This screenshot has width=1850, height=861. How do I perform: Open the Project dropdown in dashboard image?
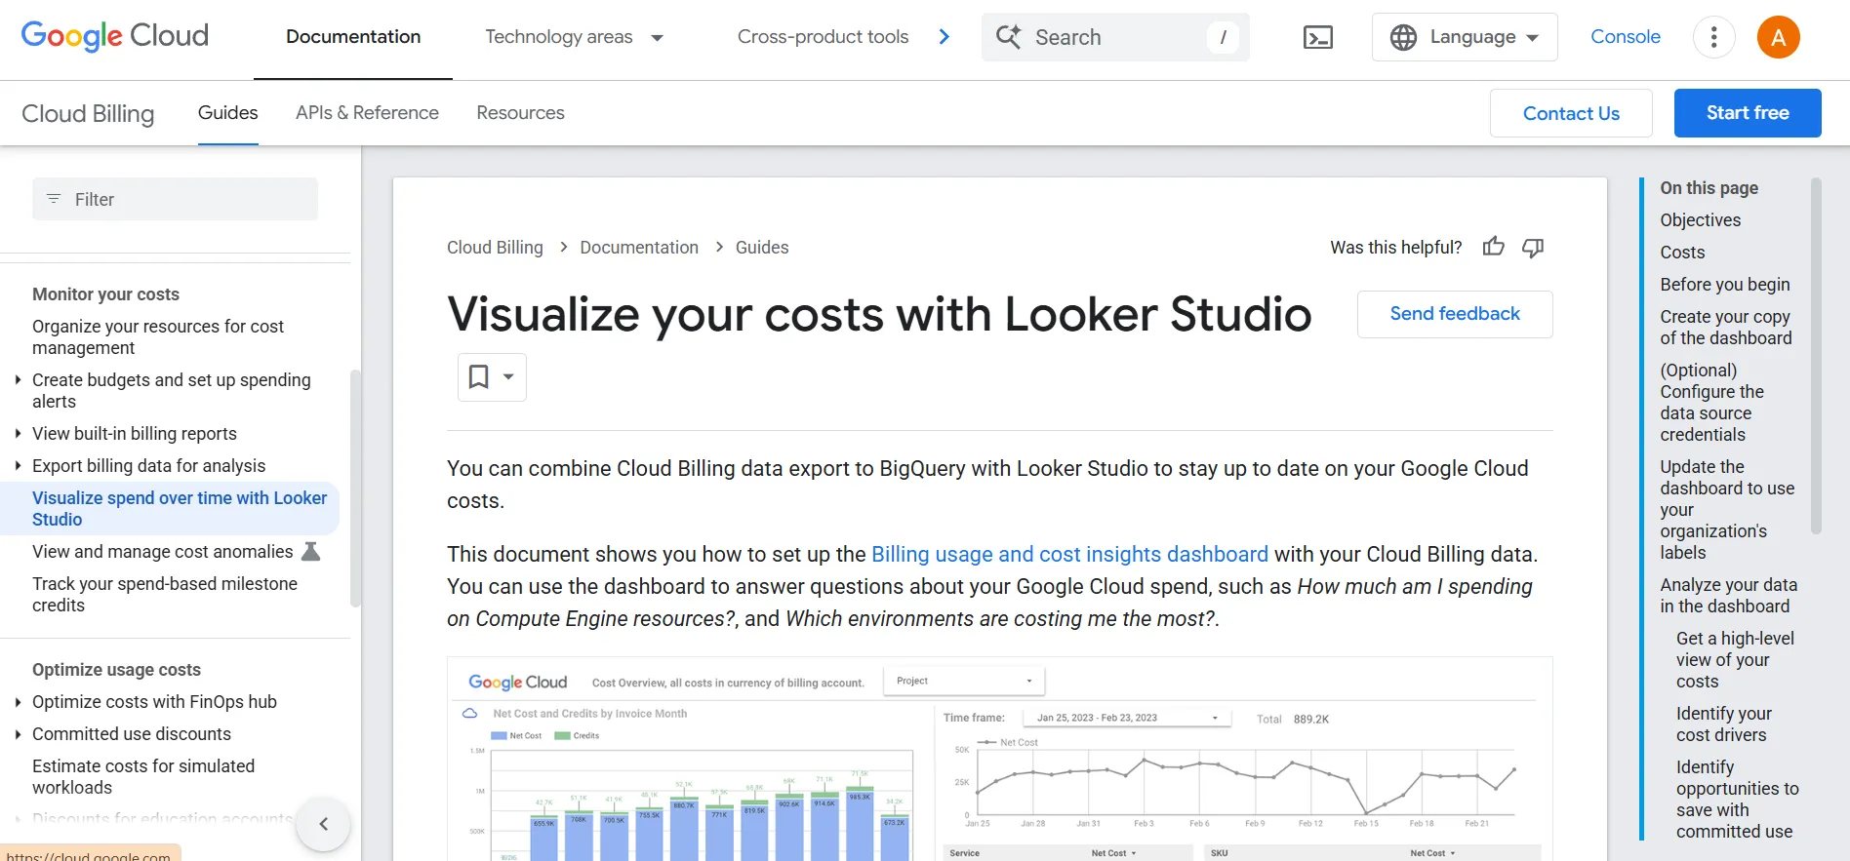[x=964, y=681]
